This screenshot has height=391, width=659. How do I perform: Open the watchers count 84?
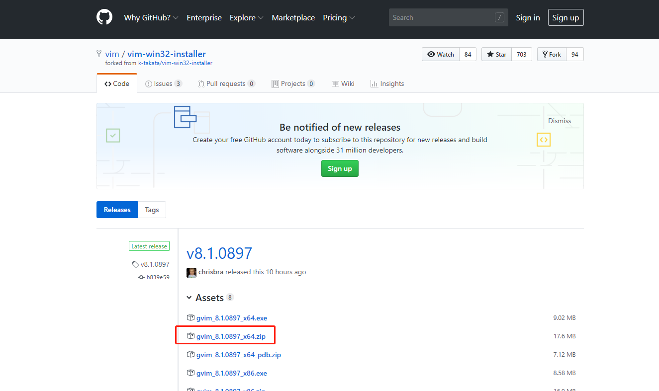468,54
